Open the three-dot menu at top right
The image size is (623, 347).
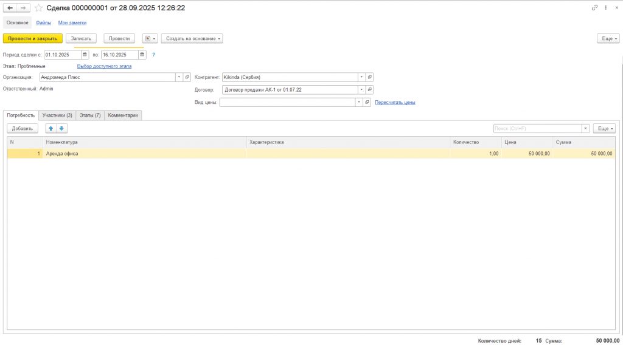(x=605, y=7)
